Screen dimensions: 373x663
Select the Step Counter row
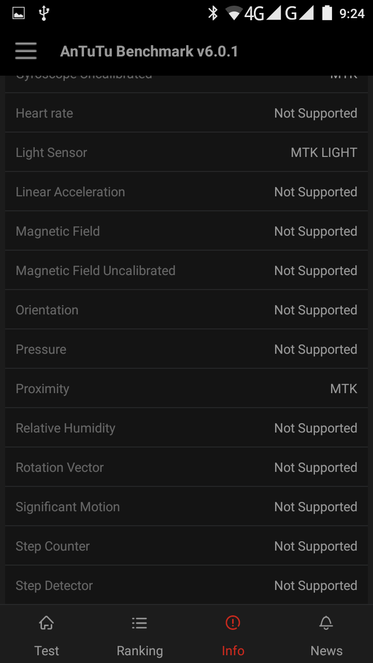tap(187, 546)
